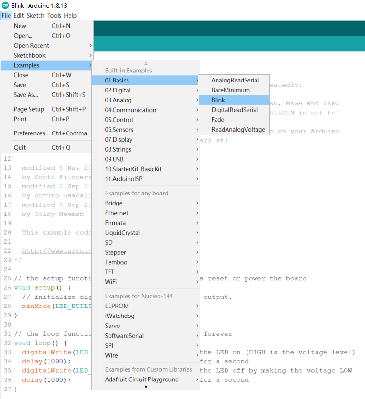The image size is (365, 399).
Task: Open the Wire examples submenu
Action: click(x=146, y=356)
